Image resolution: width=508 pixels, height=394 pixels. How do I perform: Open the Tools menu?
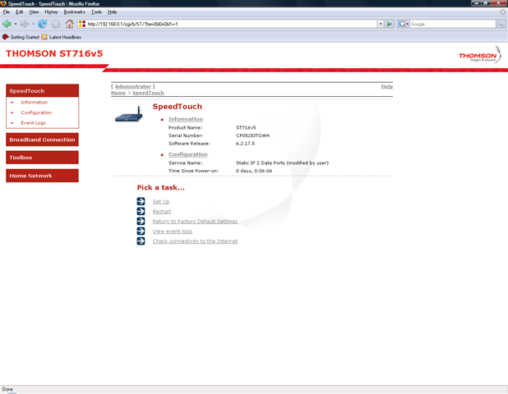click(96, 12)
